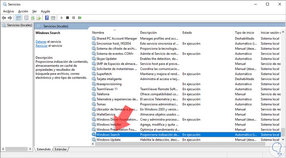
Task: Click the Pause service icon
Action: [73, 18]
